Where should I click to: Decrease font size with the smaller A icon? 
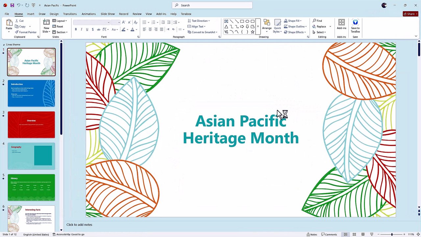pos(129,22)
